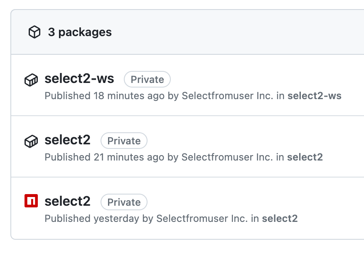Click the container icon of select2 published 21 minutes ago
The width and height of the screenshot is (364, 253).
click(31, 141)
